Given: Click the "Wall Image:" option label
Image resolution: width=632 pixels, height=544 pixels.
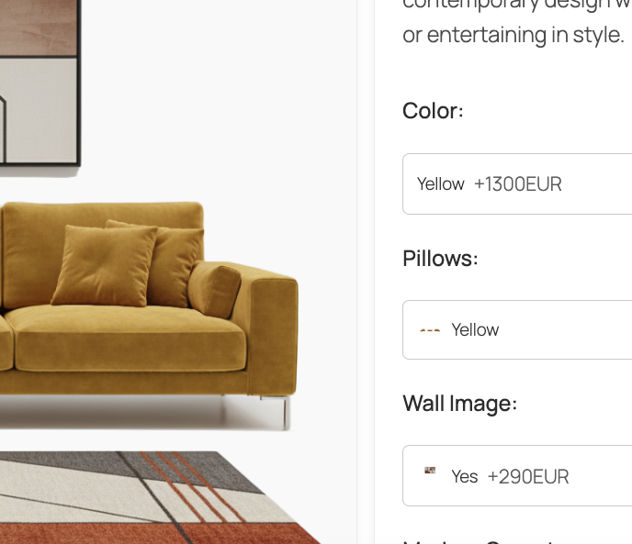Looking at the screenshot, I should pyautogui.click(x=460, y=404).
